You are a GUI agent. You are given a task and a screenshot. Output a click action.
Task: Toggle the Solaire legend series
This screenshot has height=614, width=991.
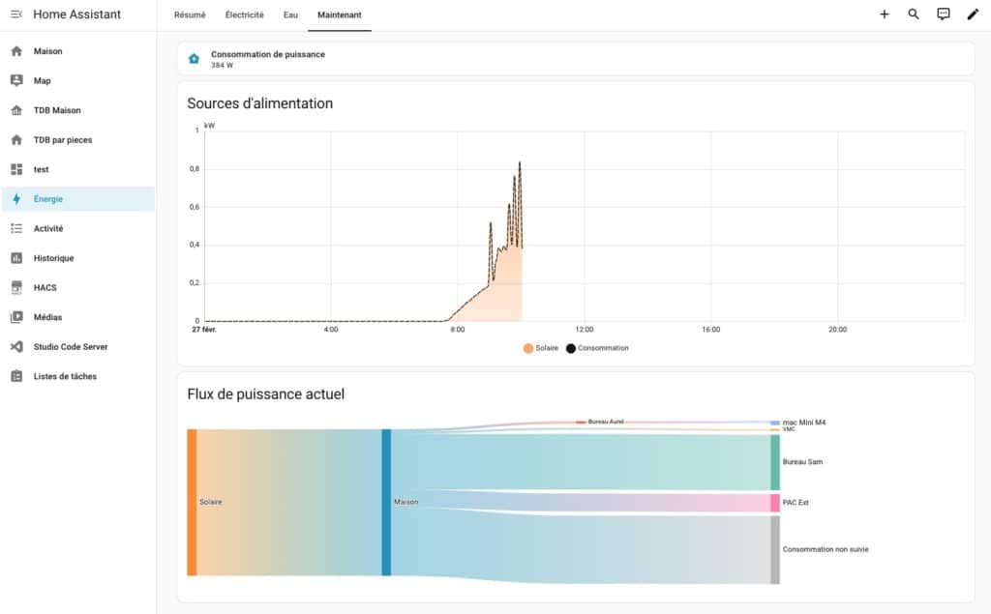541,348
